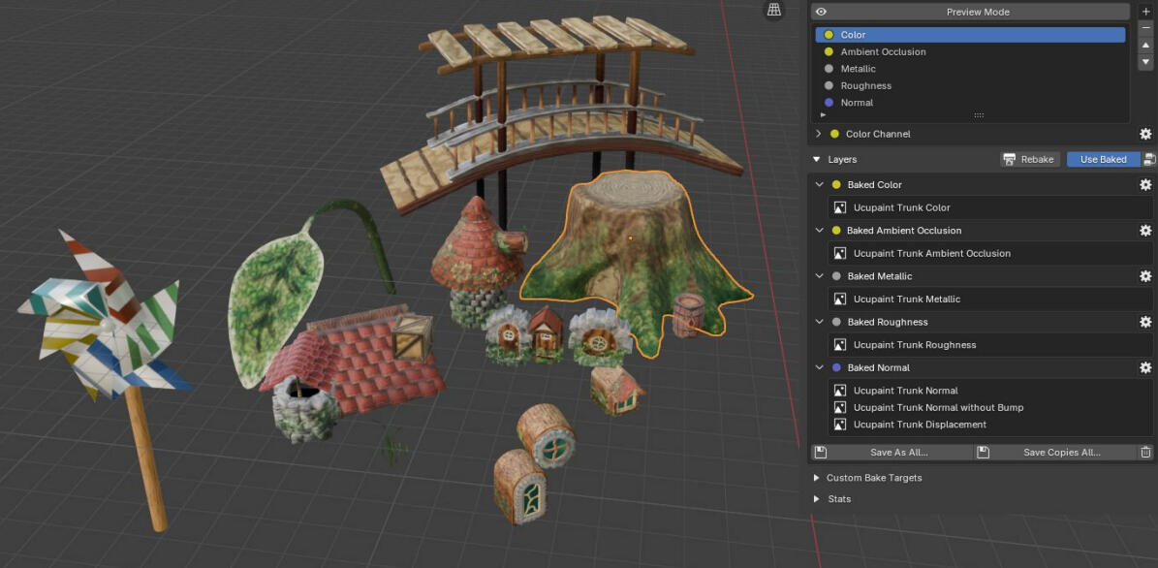Click the minus icon to remove channel
Screen dimensions: 1158x568
tap(1145, 28)
